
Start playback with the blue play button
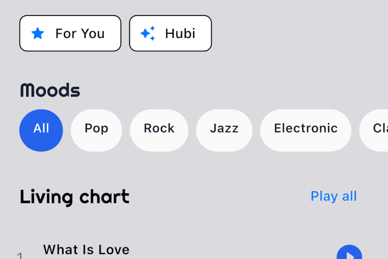click(349, 252)
